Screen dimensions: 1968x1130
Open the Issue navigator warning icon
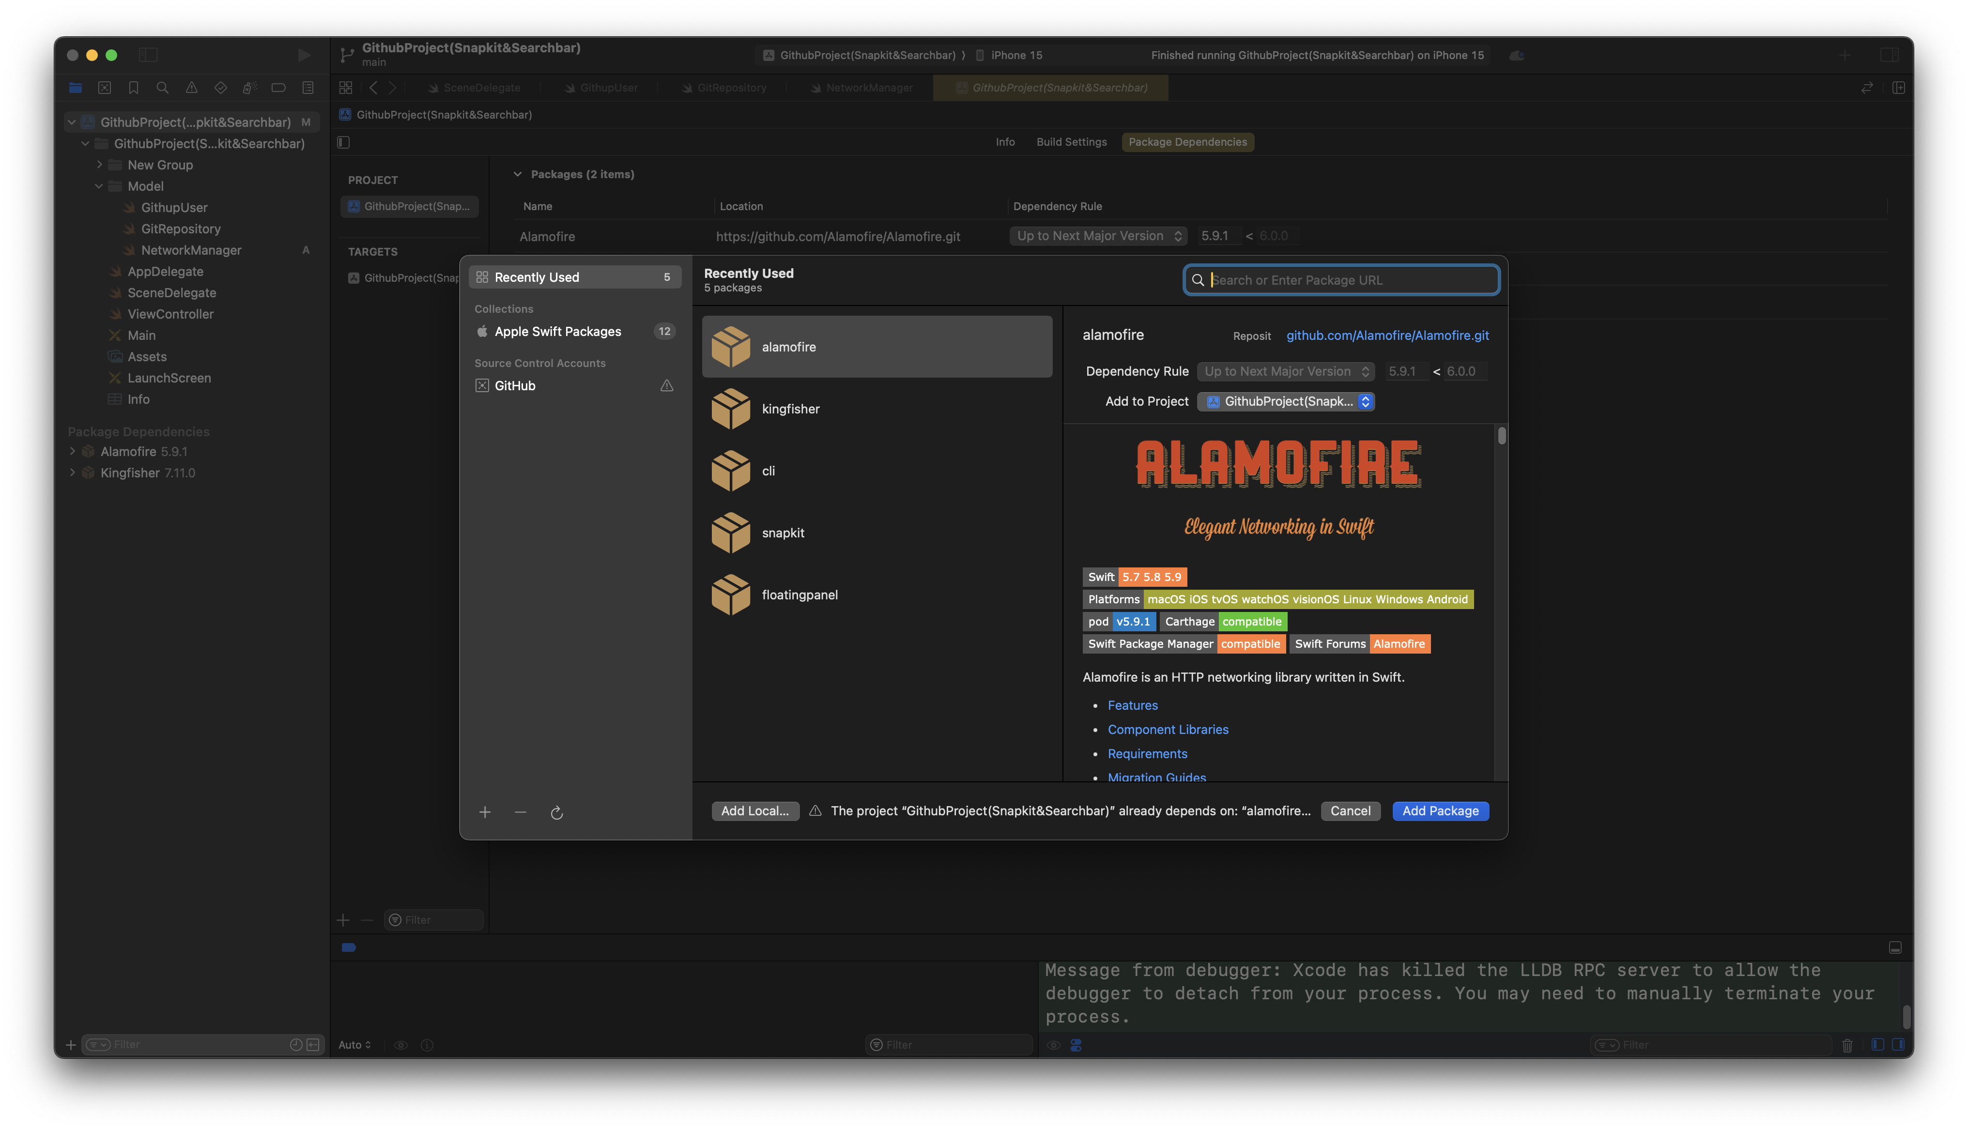192,88
